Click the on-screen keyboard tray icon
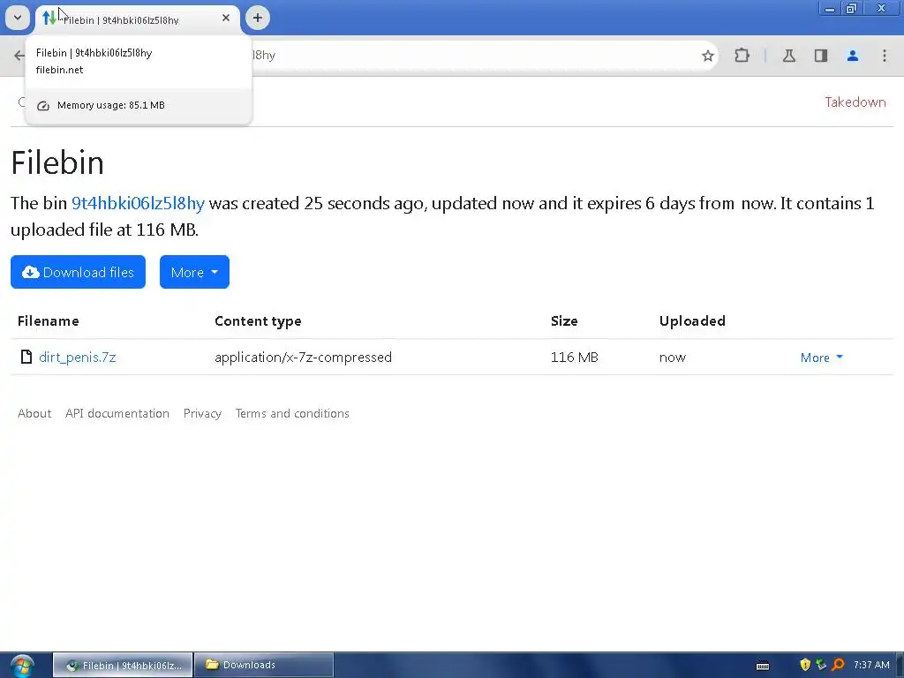The image size is (904, 678). coord(763,666)
